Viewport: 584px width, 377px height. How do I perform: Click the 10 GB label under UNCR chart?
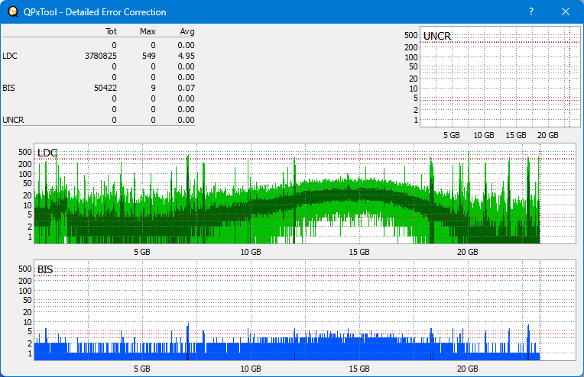[x=484, y=135]
